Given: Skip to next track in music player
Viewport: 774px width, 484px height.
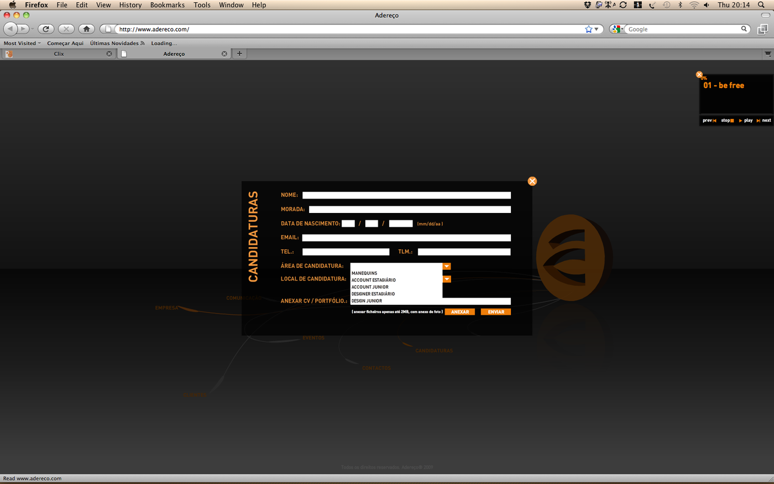Looking at the screenshot, I should 763,120.
